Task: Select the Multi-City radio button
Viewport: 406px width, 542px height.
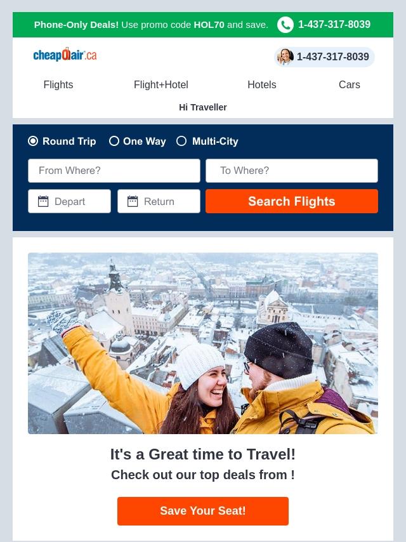Action: pos(181,141)
